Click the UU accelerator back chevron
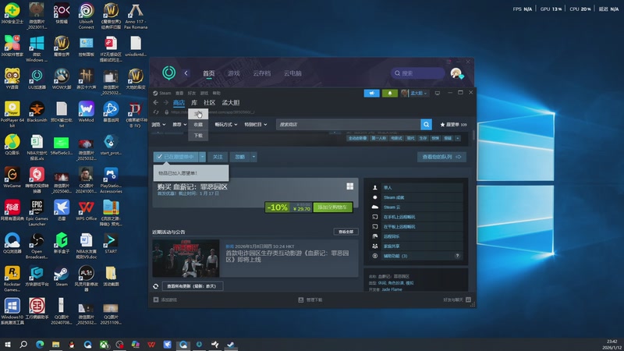Image resolution: width=624 pixels, height=351 pixels. pos(186,73)
